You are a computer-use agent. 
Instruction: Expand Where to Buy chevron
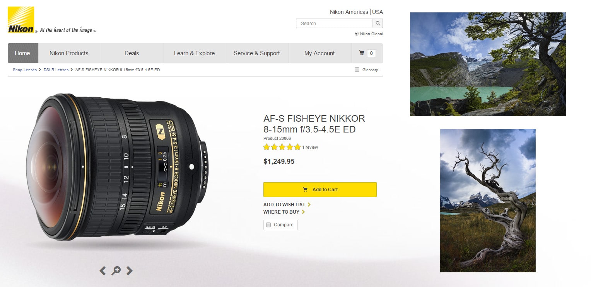click(x=303, y=212)
